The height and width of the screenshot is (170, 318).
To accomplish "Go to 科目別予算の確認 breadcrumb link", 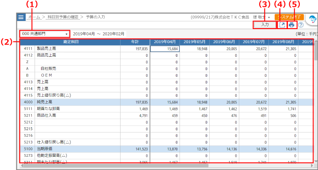I will (x=63, y=17).
